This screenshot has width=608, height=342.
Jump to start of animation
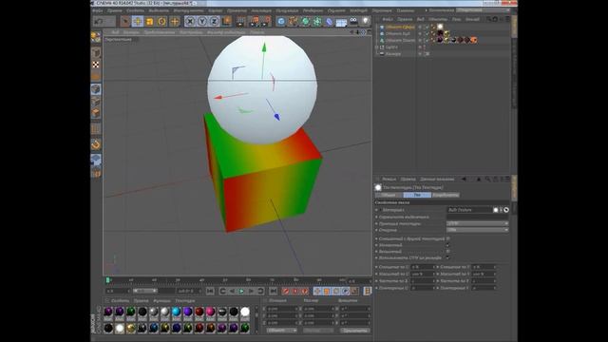(x=210, y=291)
